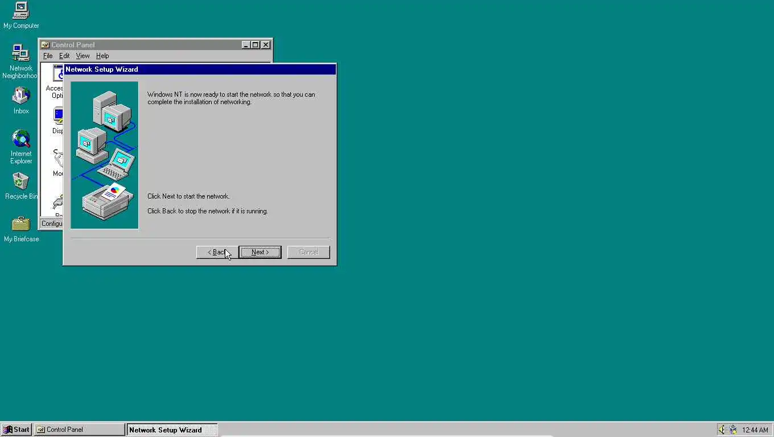The height and width of the screenshot is (437, 774).
Task: Open the Inbox desktop icon
Action: coord(21,101)
